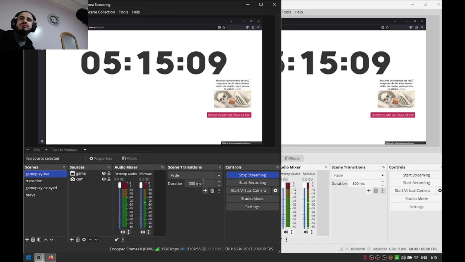
Task: Open Mic/Aux three-dot menu in dark window
Action: click(x=148, y=232)
